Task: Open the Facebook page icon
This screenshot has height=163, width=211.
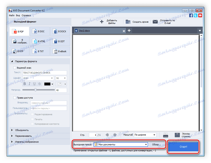Action: (191, 15)
